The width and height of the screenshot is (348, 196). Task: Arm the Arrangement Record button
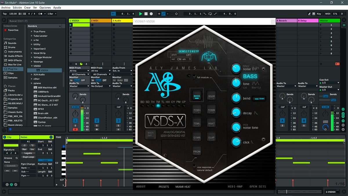(x=151, y=14)
